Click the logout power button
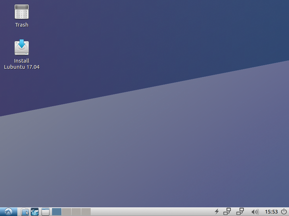The height and width of the screenshot is (216, 289). [x=284, y=212]
